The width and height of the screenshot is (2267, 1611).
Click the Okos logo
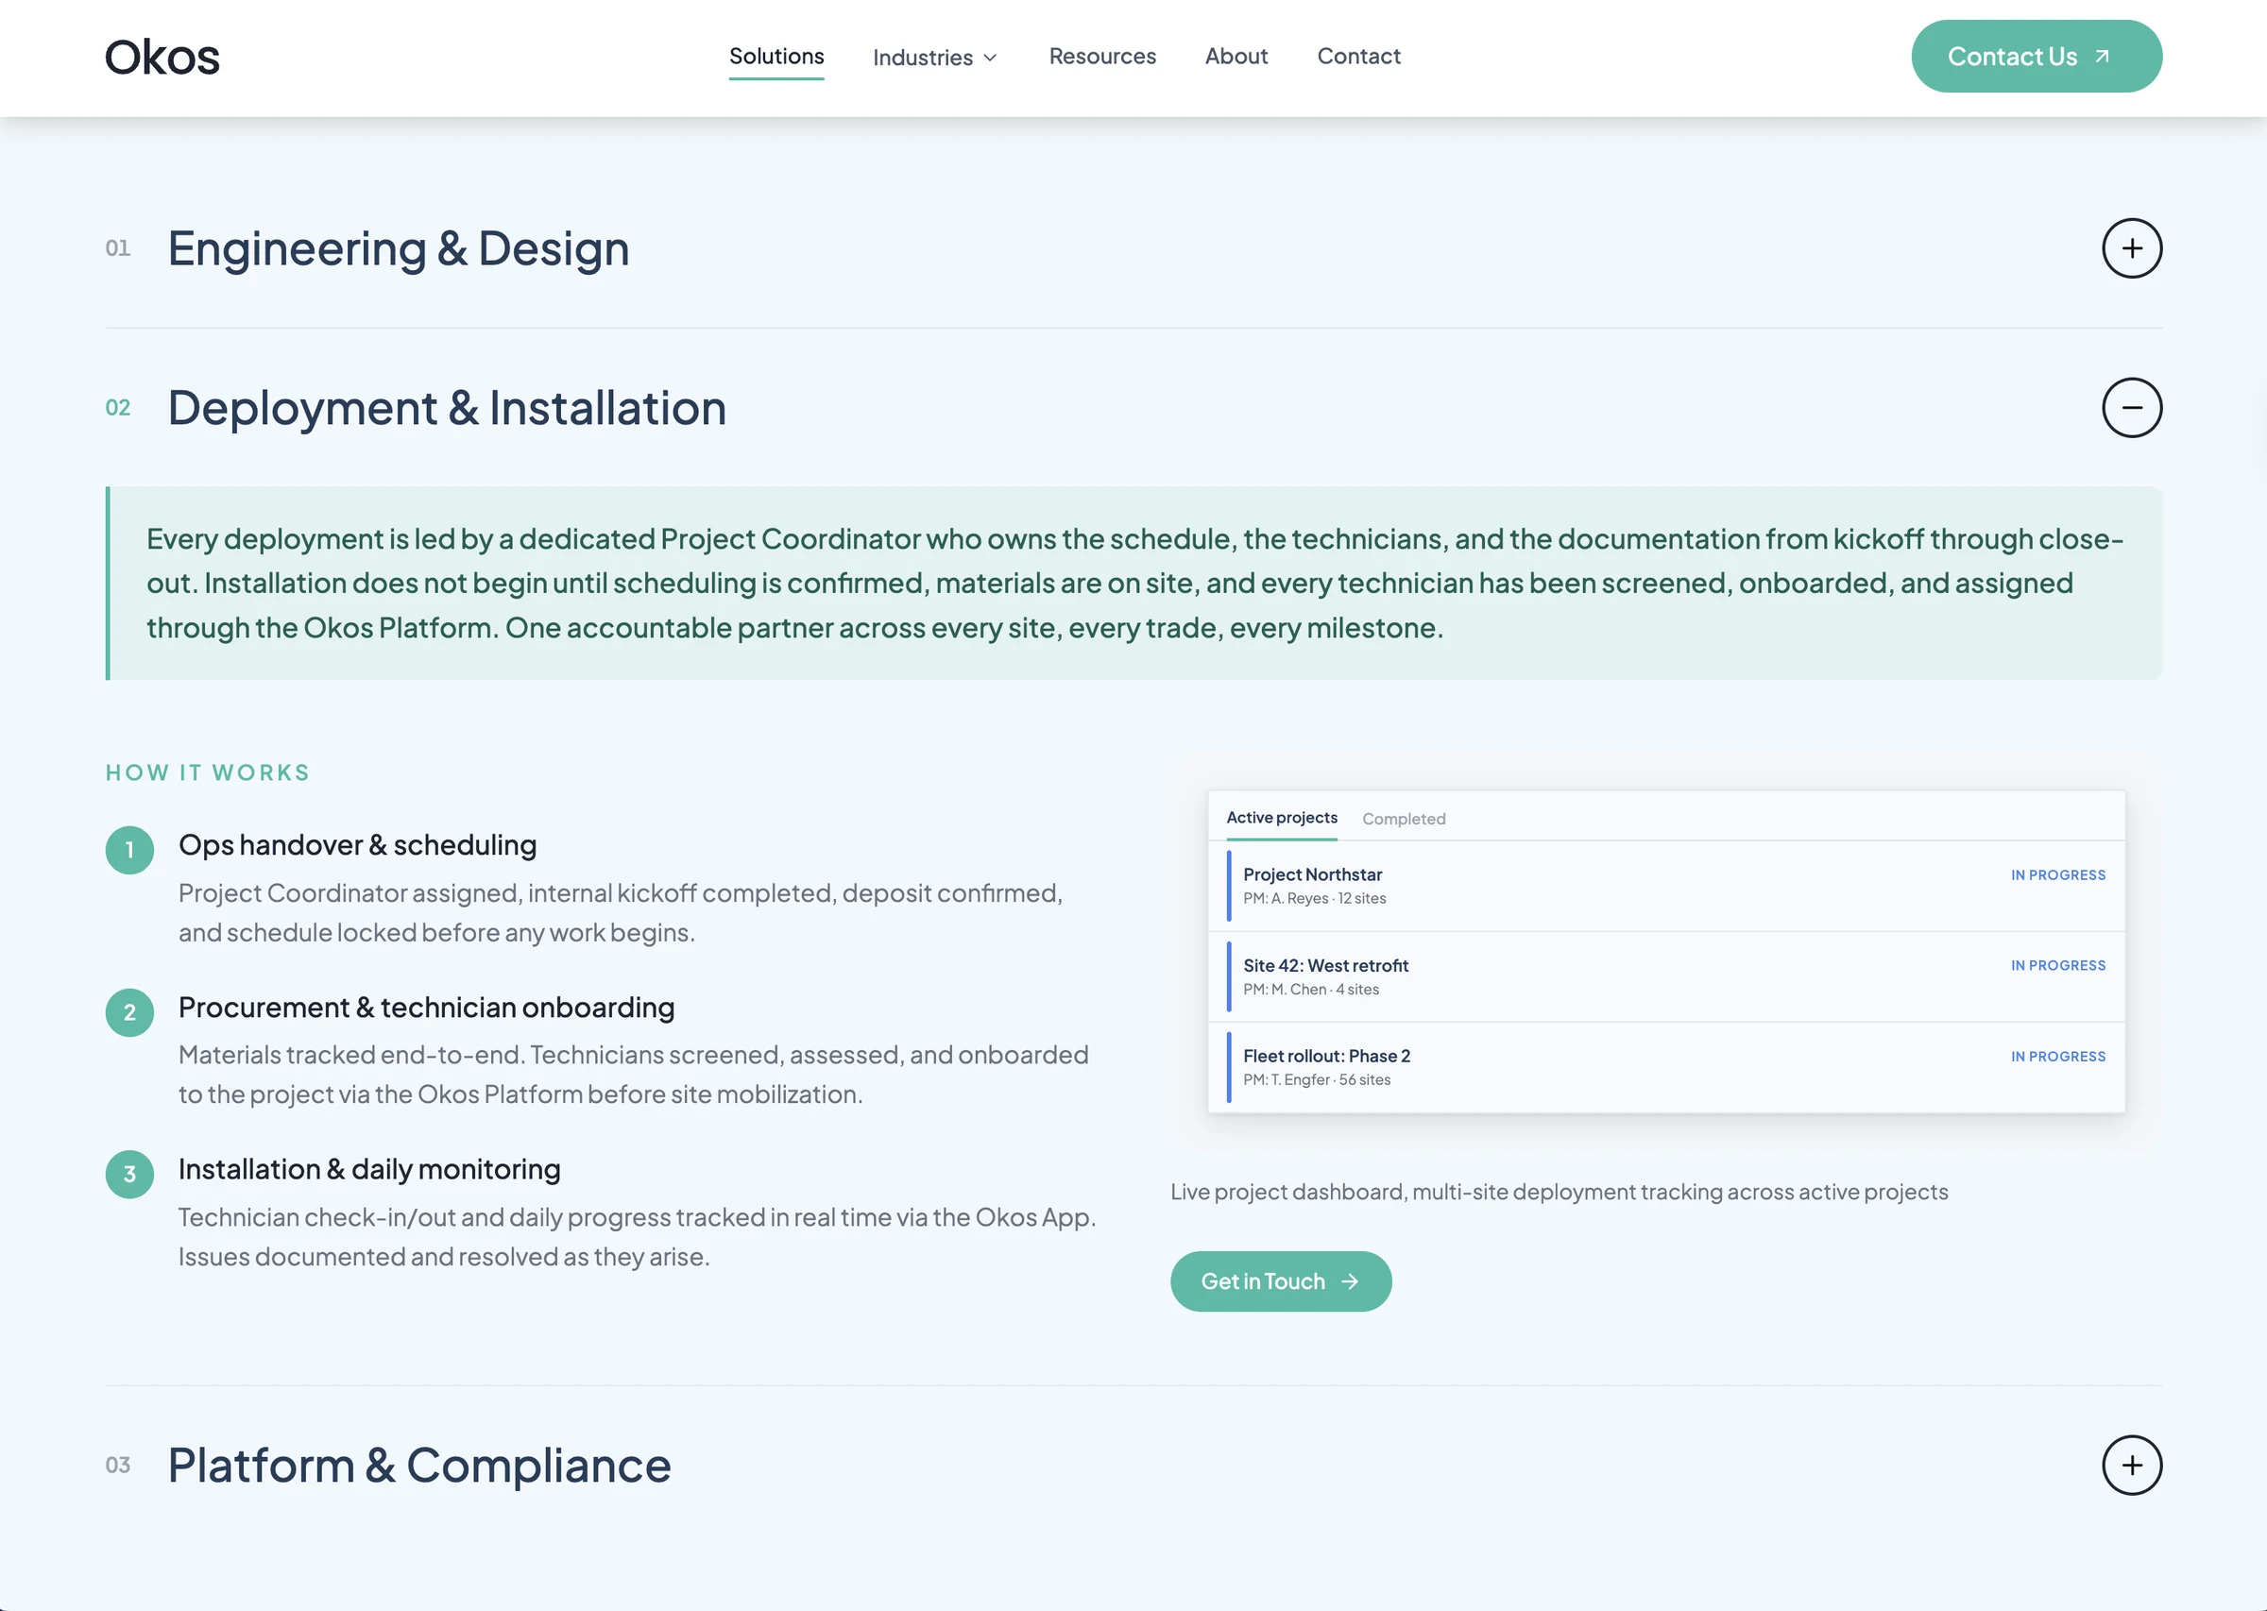click(162, 57)
